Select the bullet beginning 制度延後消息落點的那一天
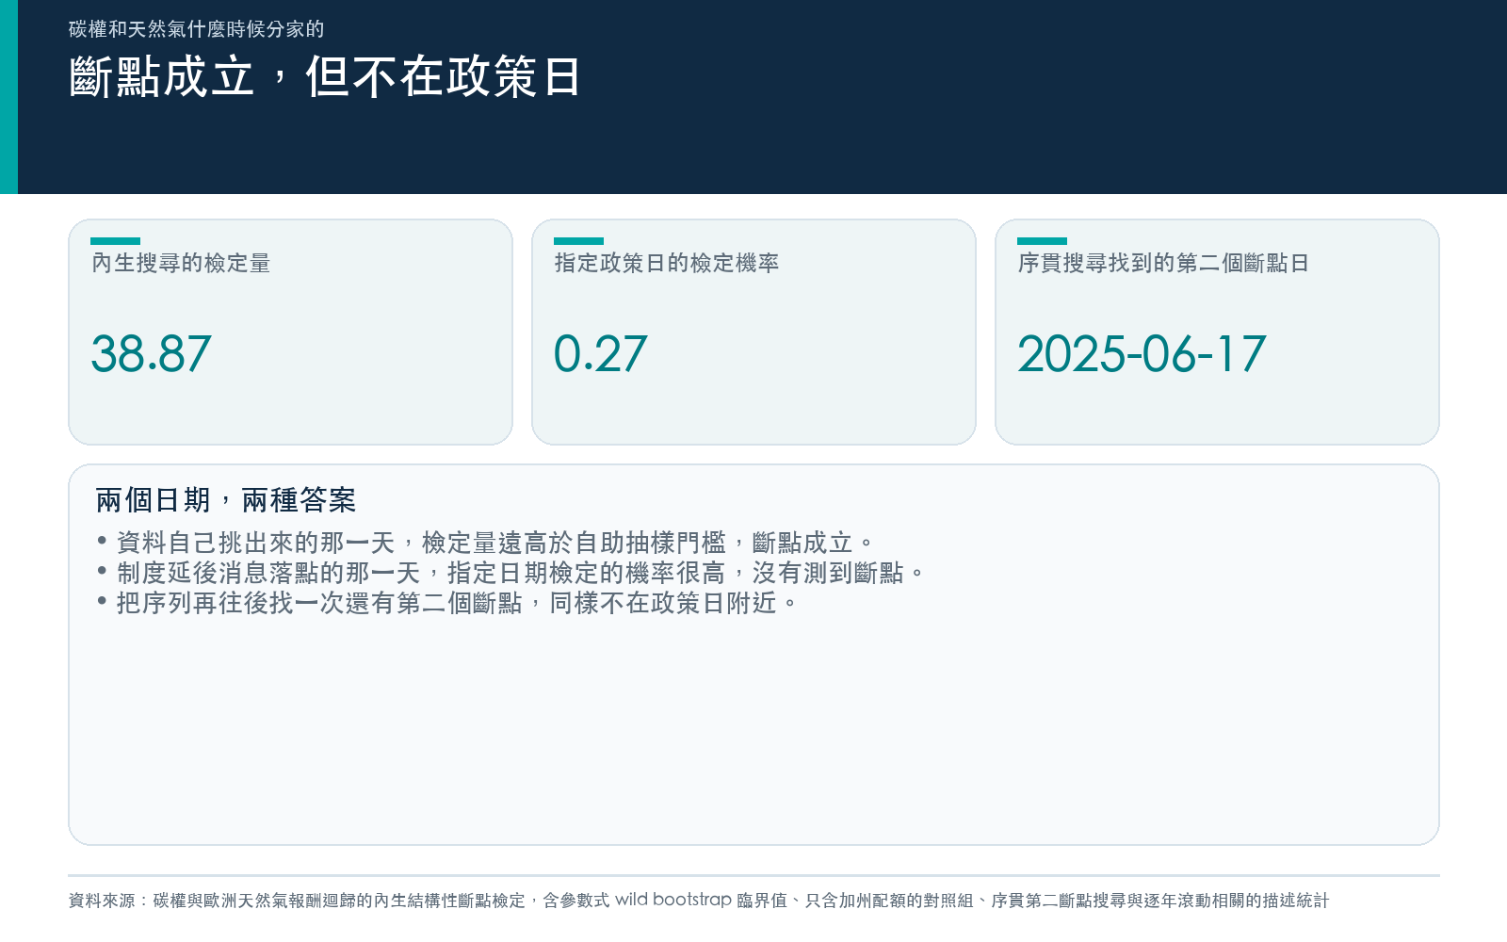 510,573
